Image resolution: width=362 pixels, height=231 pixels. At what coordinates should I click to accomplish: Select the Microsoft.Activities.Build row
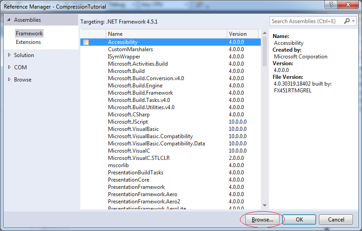(x=171, y=64)
